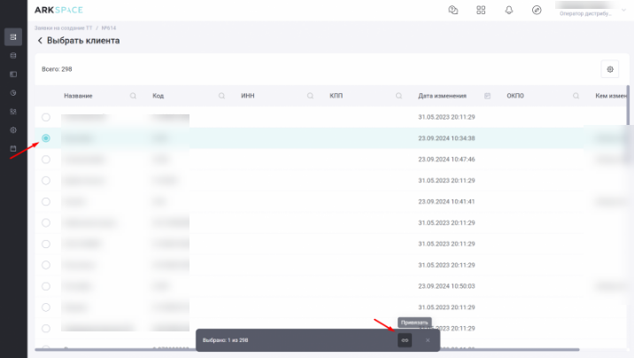Open the chart icon in left sidebar
Viewport: 634px width, 358px height.
pyautogui.click(x=13, y=93)
